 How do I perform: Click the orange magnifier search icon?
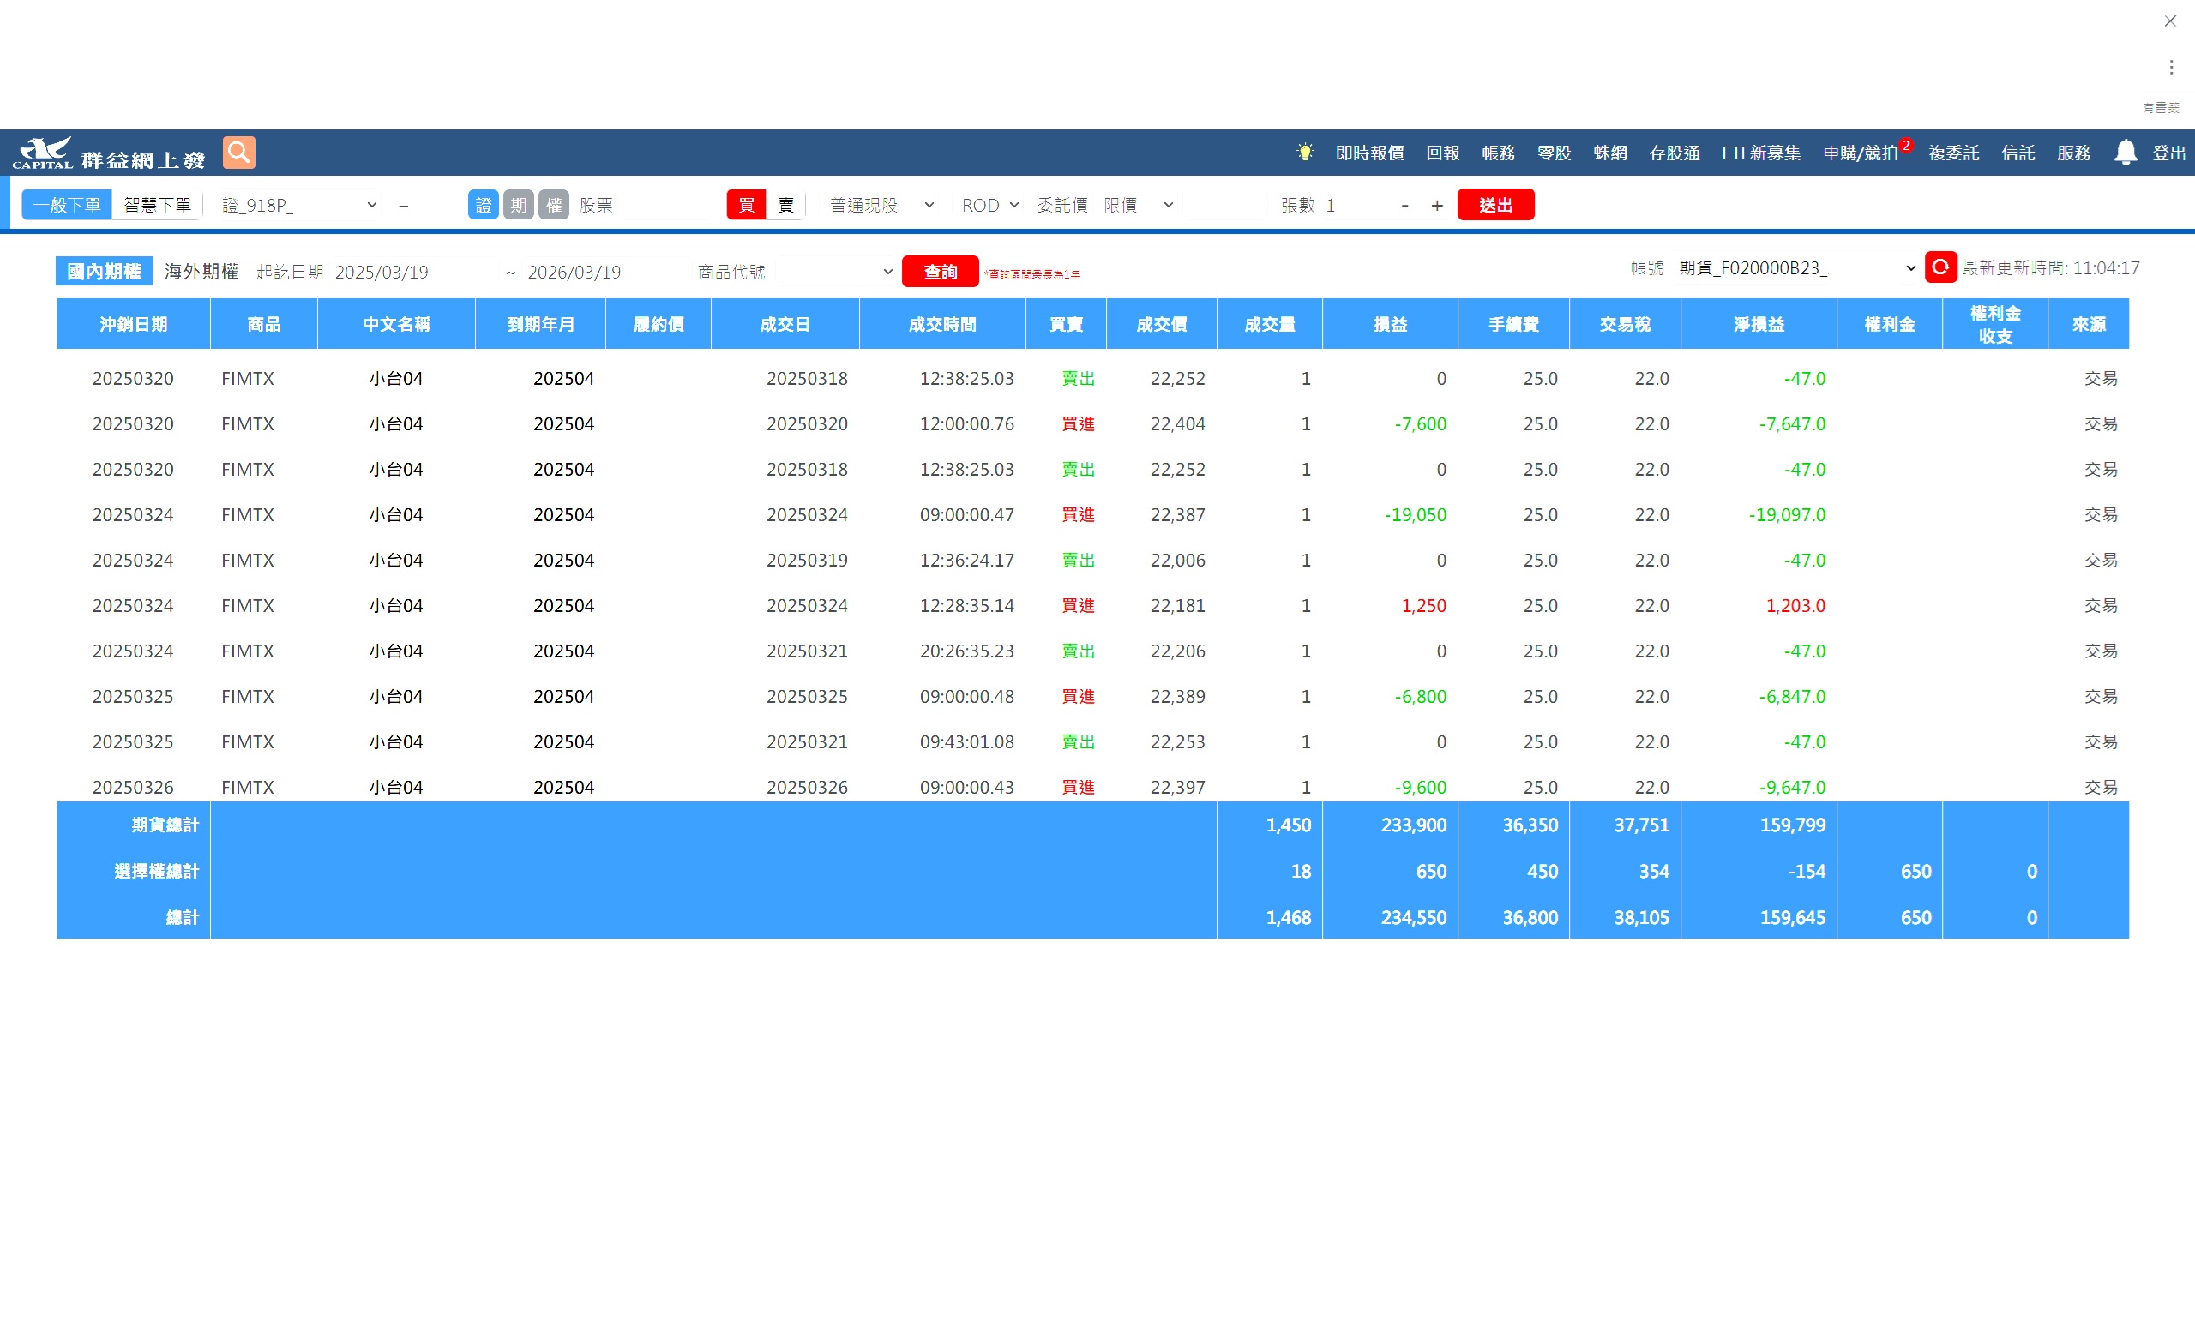click(238, 152)
